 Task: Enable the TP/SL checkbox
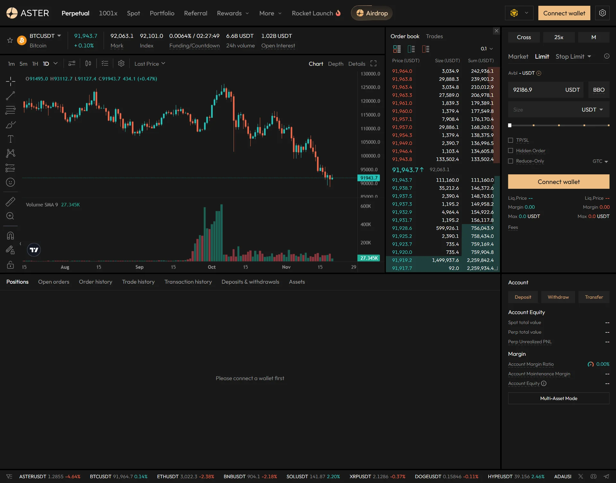(511, 140)
